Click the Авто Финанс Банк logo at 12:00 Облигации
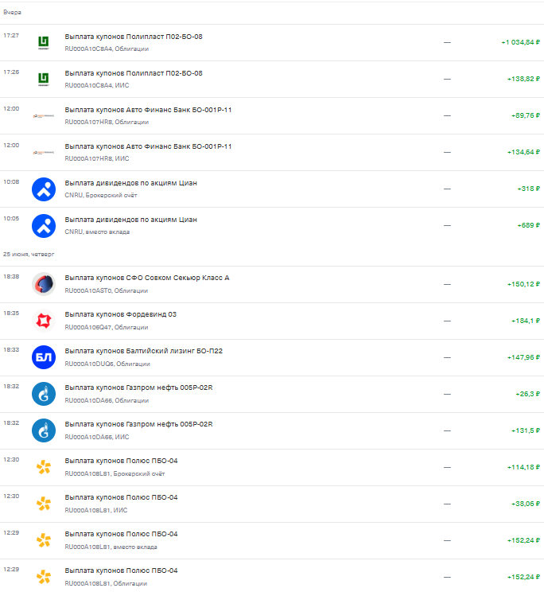Viewport: 544px width, 592px height. [44, 116]
